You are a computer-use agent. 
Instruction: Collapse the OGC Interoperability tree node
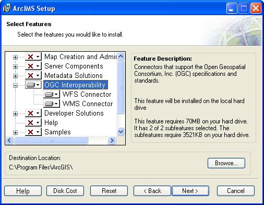click(16, 85)
